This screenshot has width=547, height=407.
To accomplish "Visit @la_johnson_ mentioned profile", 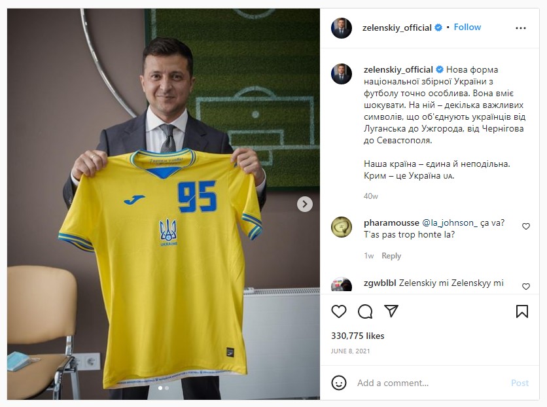I will 450,223.
